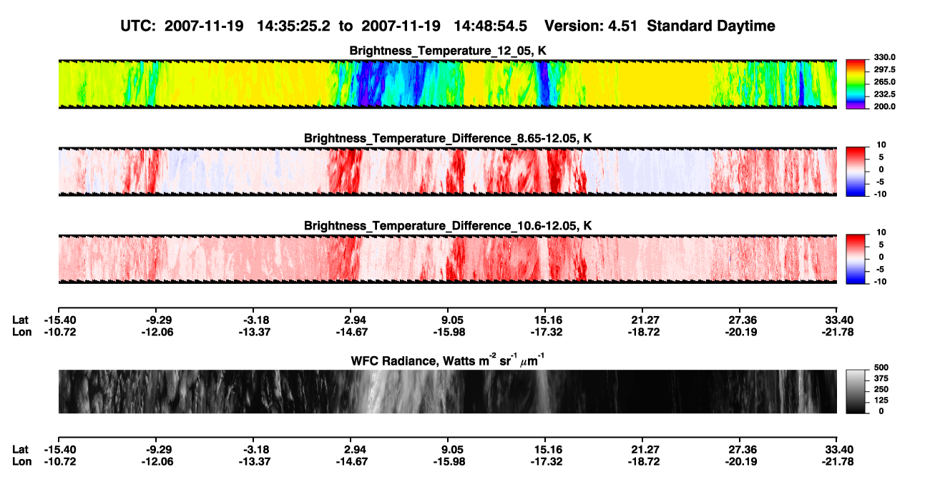Click the end time 14:48:54.5 in header
This screenshot has height=477, width=930.
coord(491,26)
